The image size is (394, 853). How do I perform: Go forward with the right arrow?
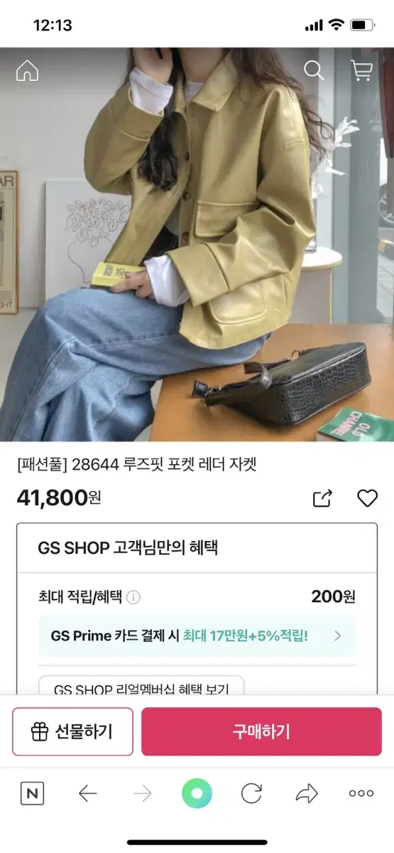point(143,794)
